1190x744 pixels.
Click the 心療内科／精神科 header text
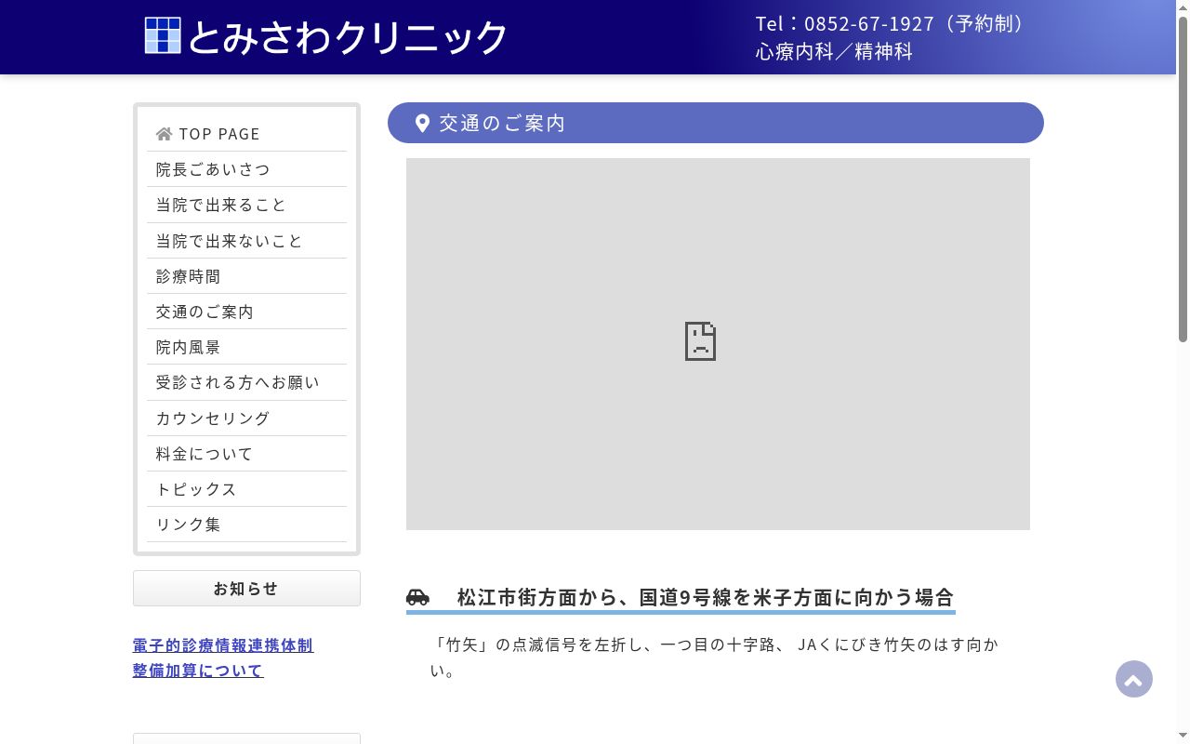pyautogui.click(x=834, y=51)
